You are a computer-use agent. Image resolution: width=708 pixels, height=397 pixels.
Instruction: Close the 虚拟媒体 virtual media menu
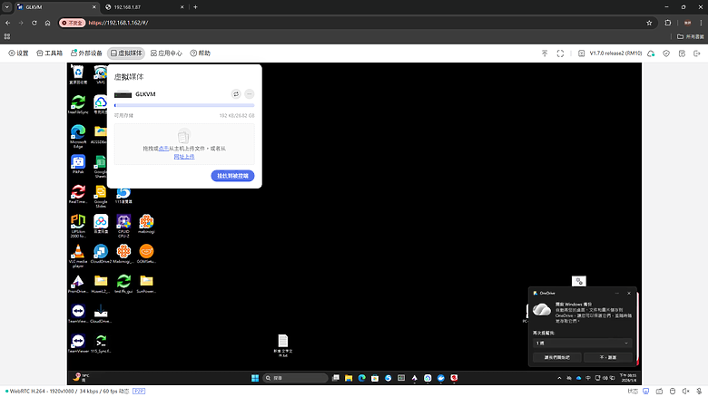click(x=126, y=53)
